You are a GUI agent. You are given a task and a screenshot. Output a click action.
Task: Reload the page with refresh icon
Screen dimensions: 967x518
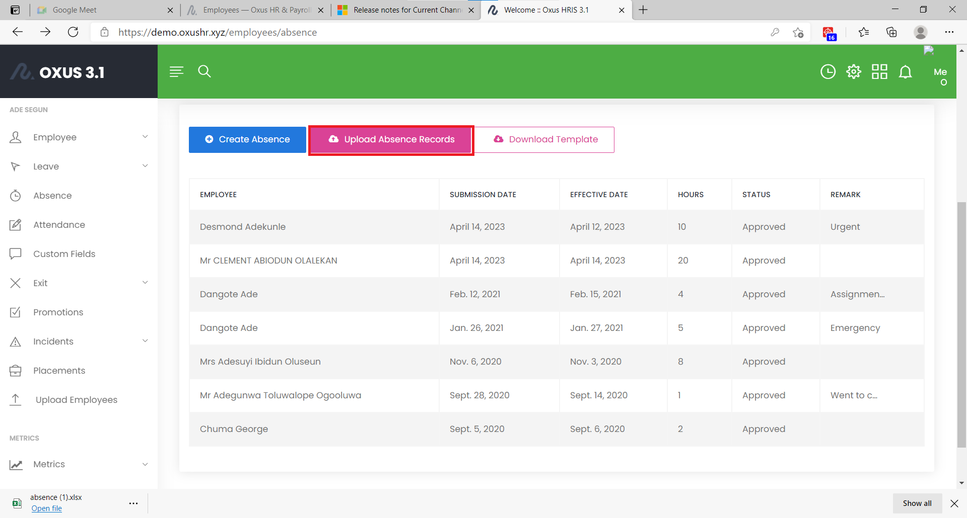point(73,32)
